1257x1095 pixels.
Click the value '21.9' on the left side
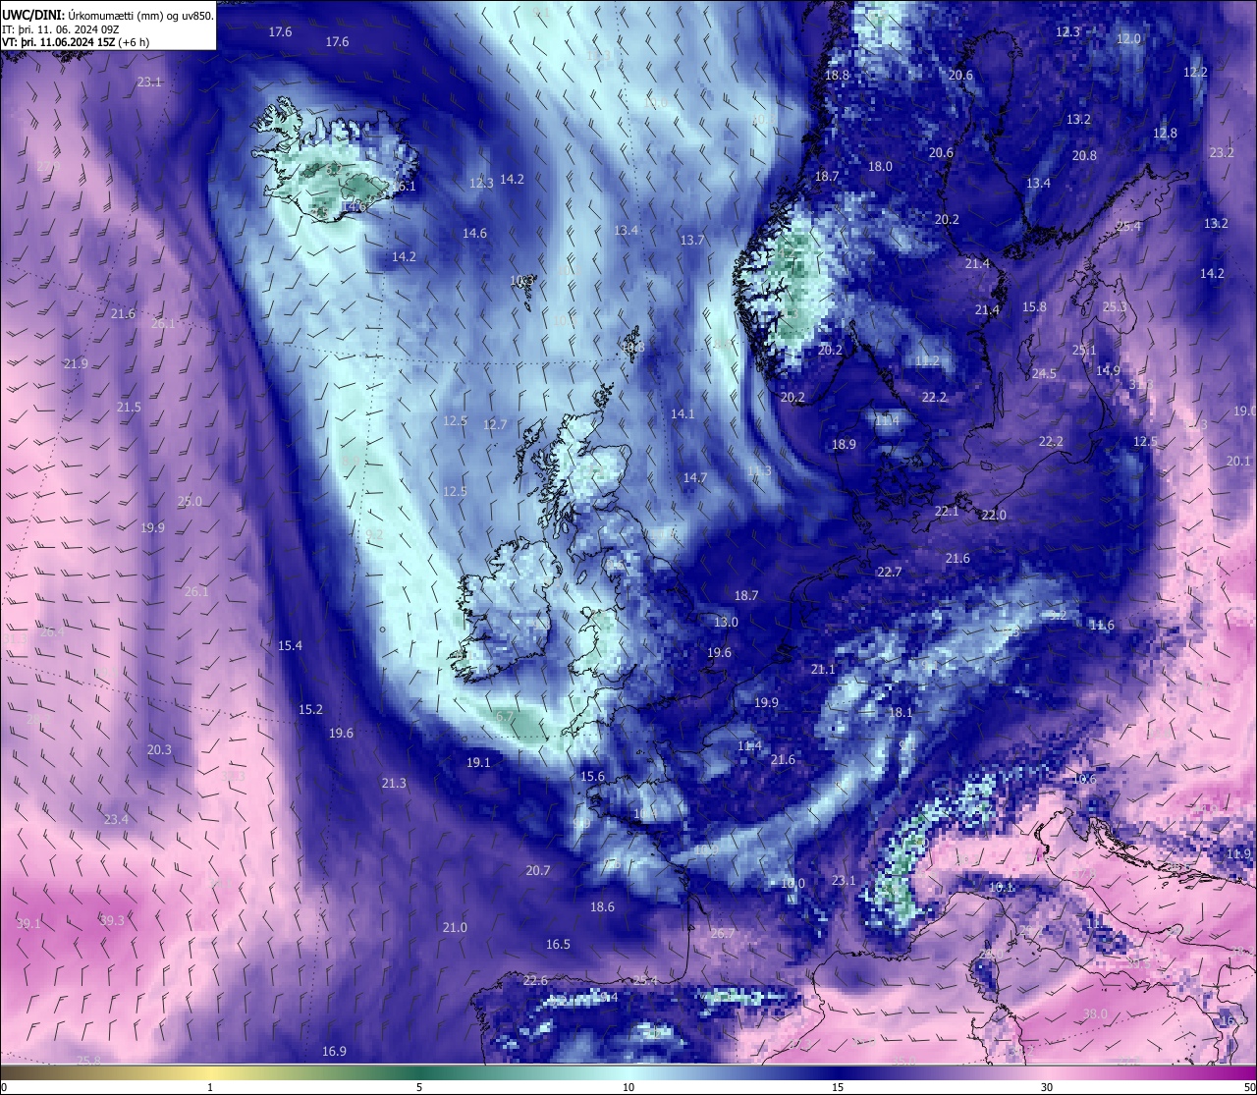coord(76,364)
